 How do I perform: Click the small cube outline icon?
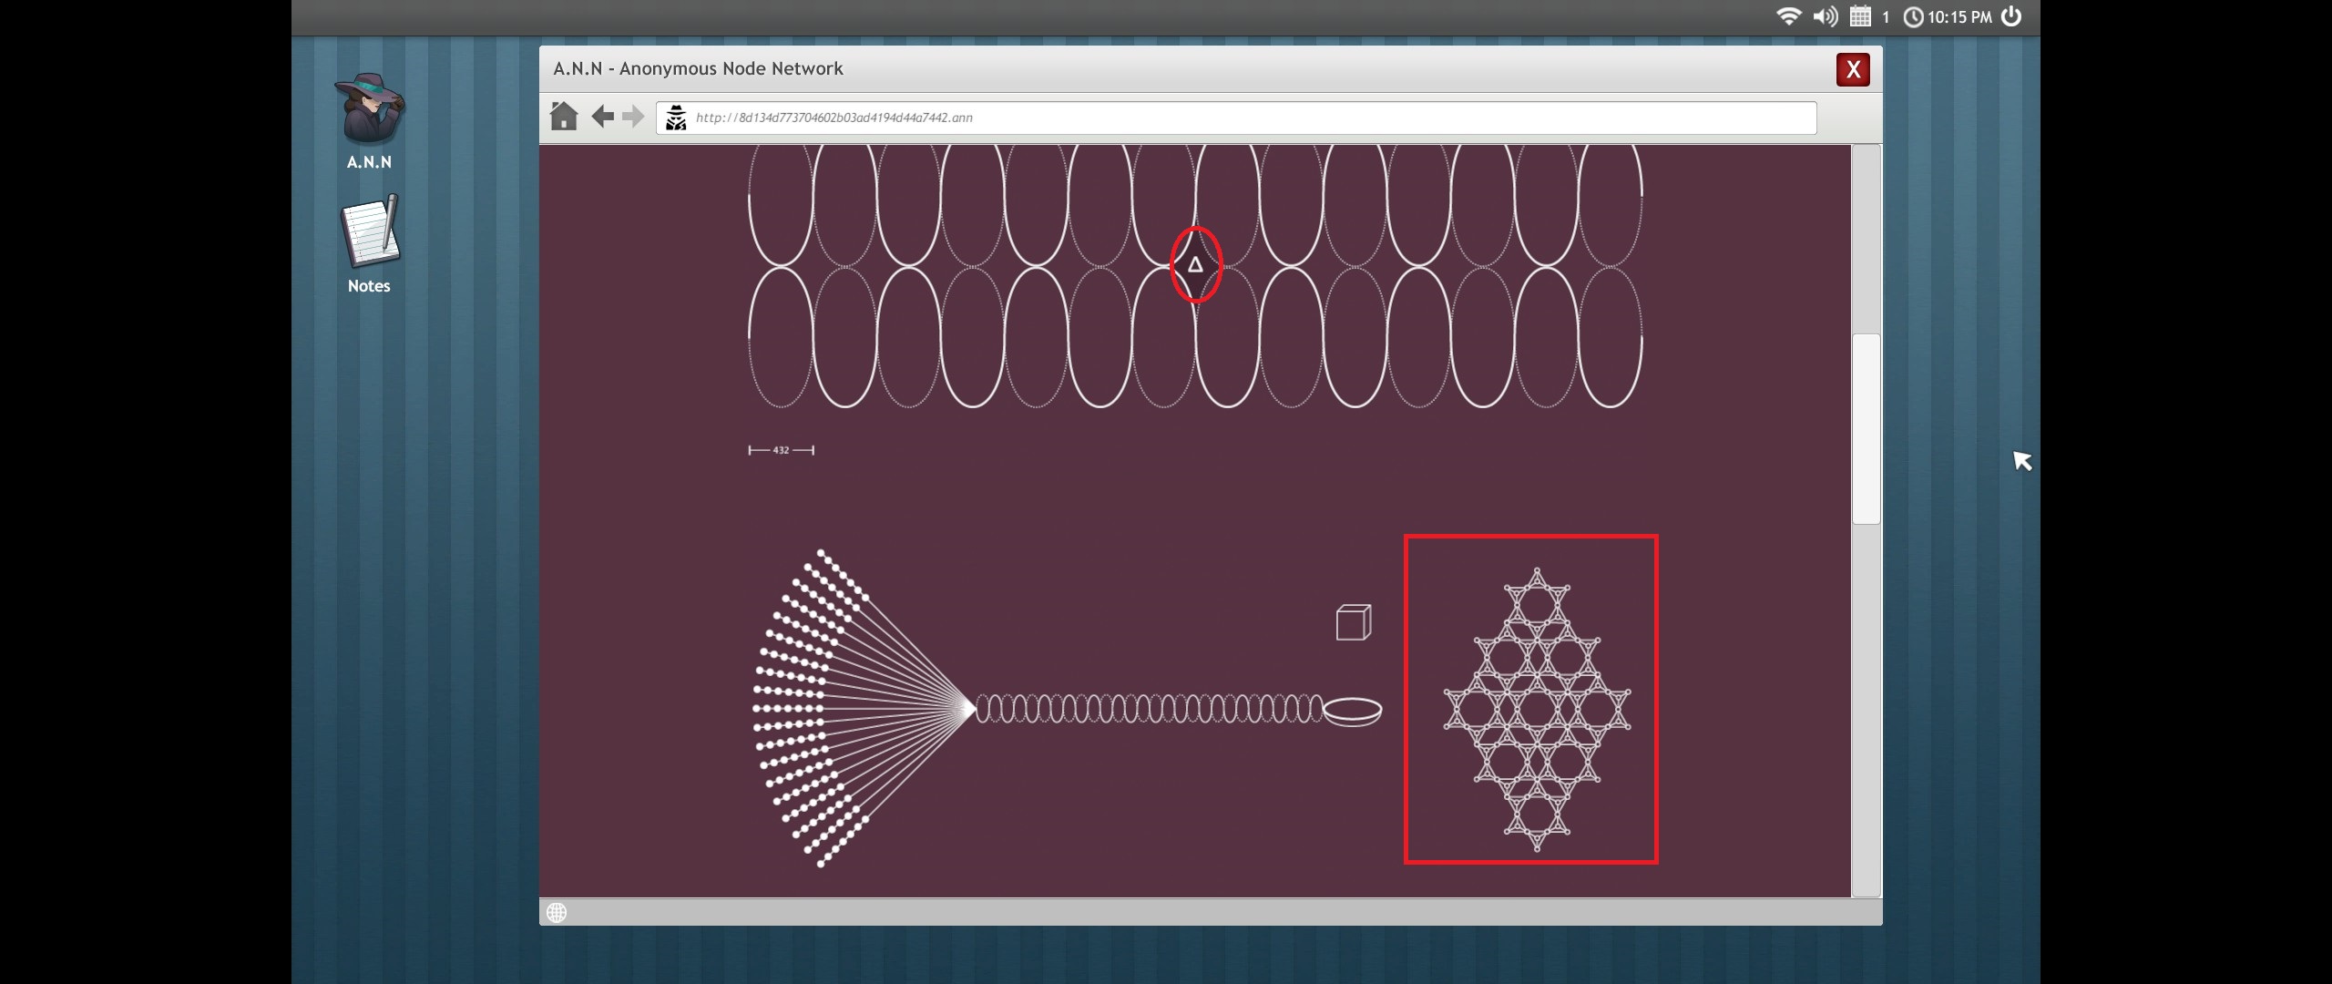tap(1354, 622)
